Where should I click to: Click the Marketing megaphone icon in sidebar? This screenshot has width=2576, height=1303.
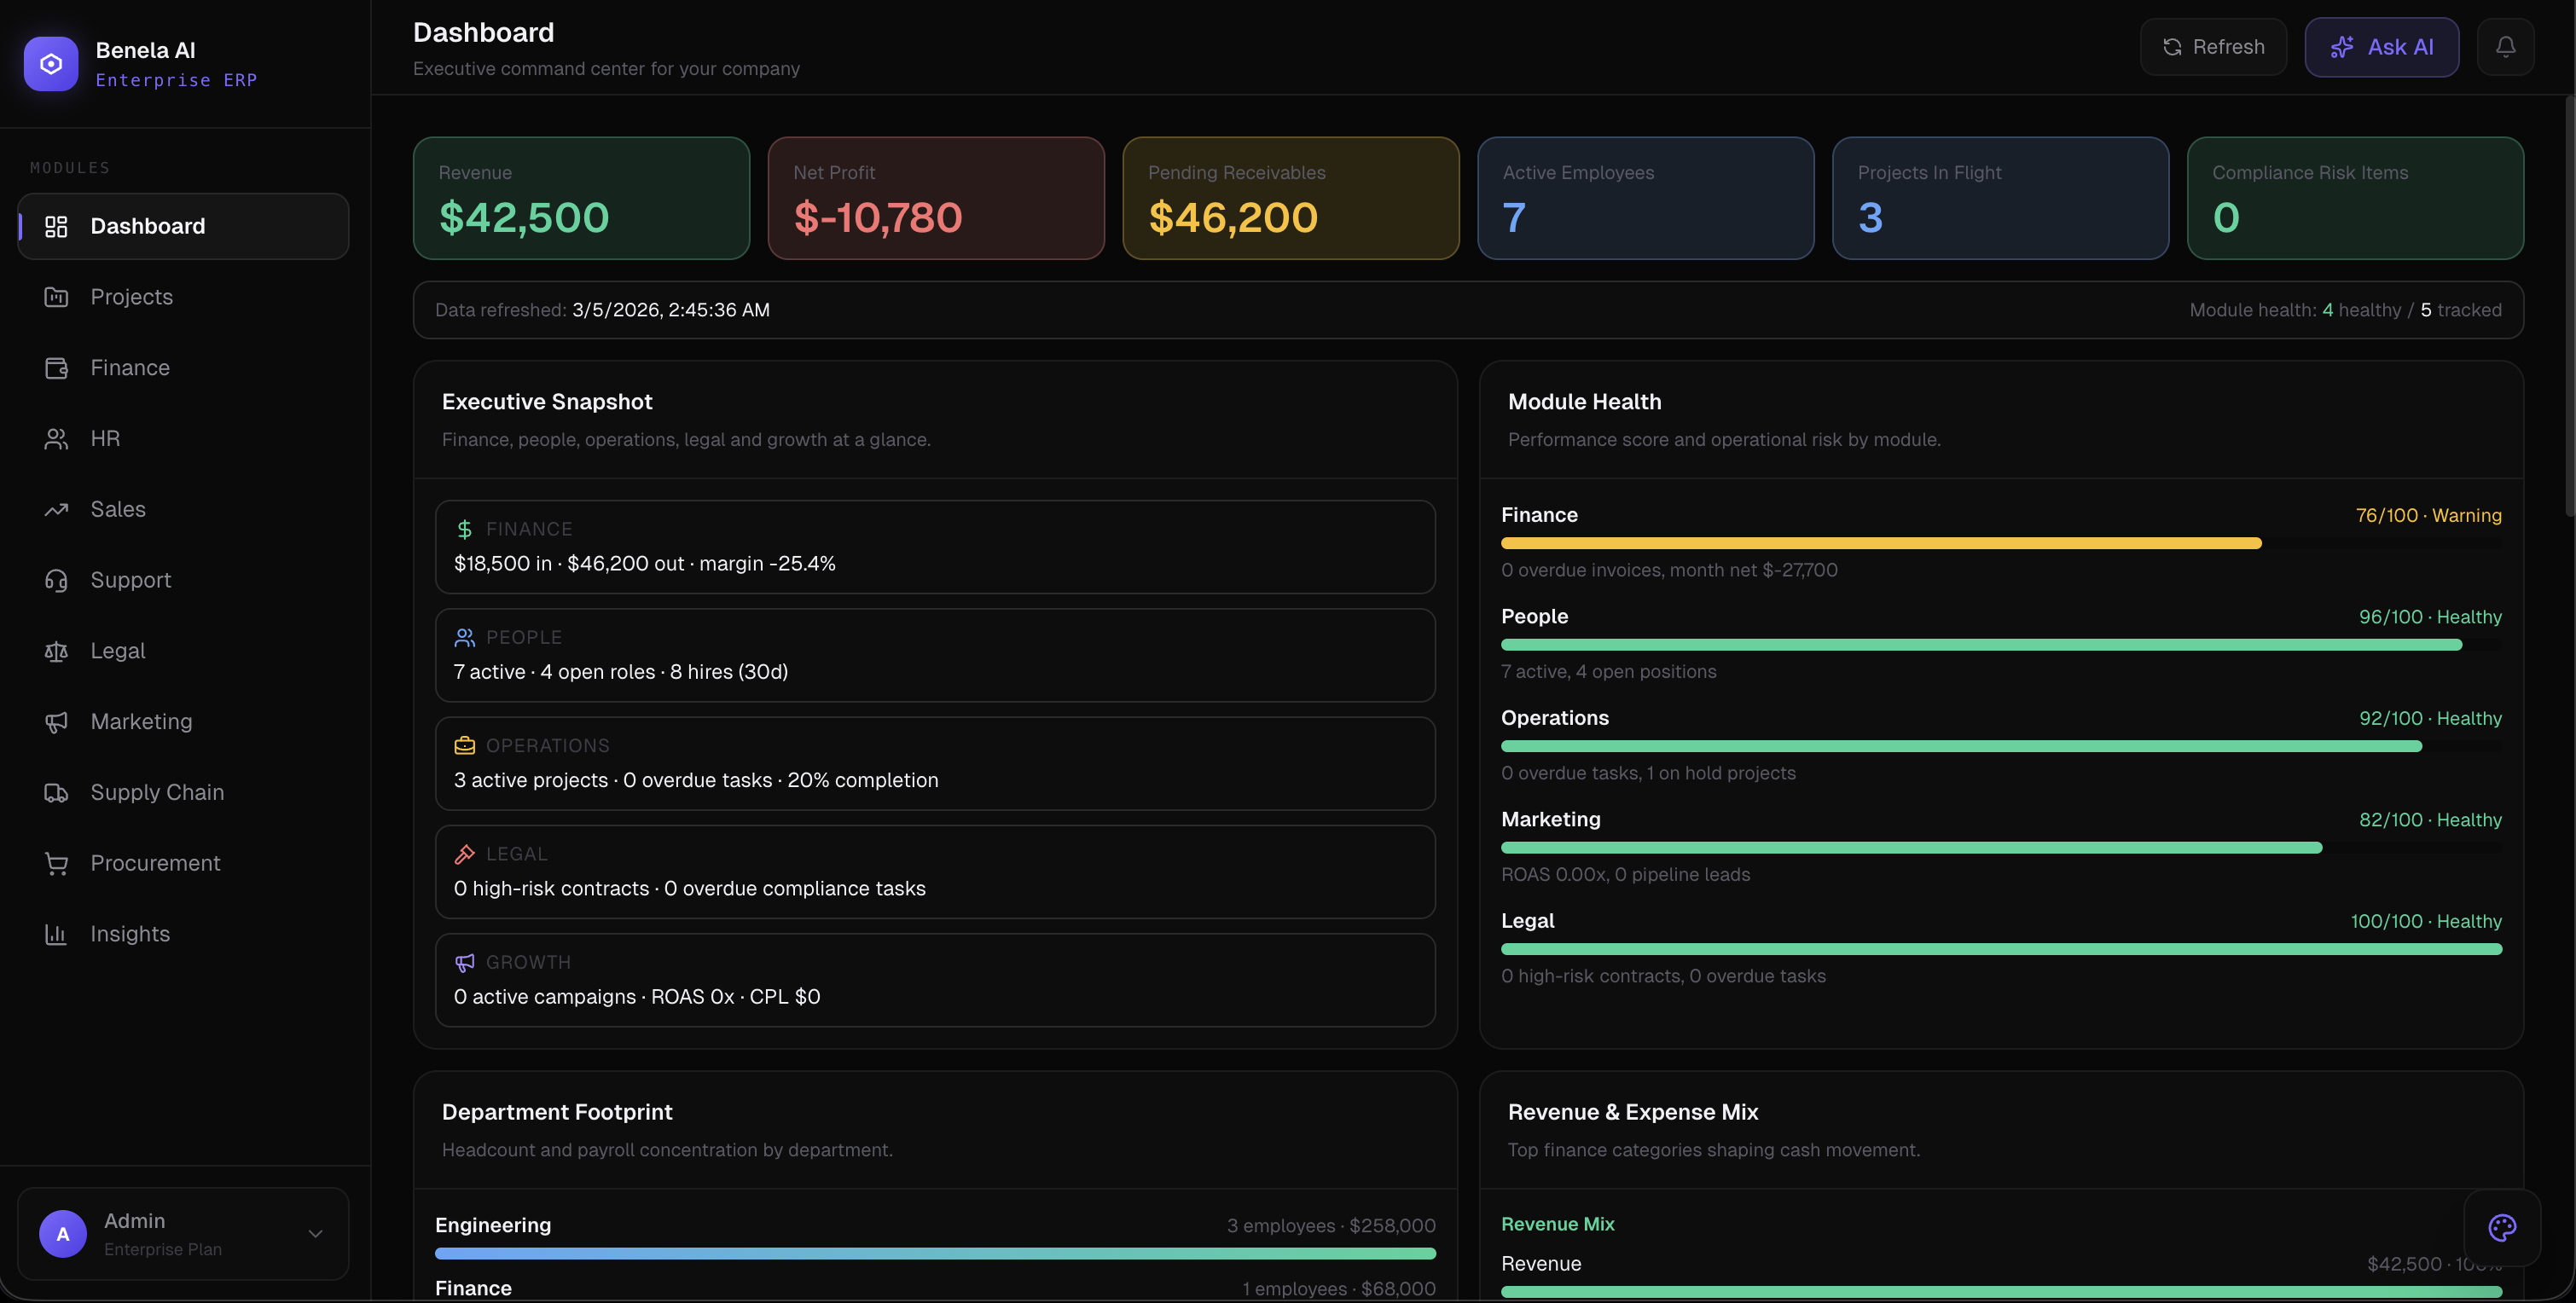(x=56, y=722)
